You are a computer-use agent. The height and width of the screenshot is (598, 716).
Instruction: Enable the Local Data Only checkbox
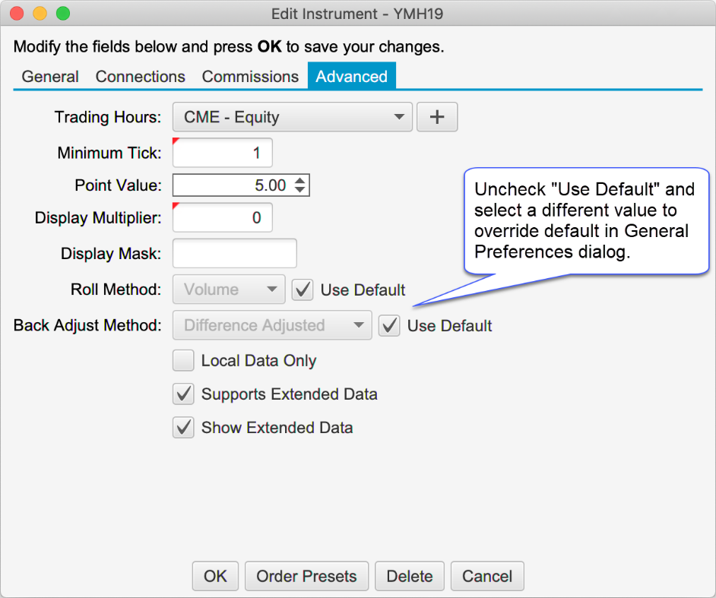(183, 360)
